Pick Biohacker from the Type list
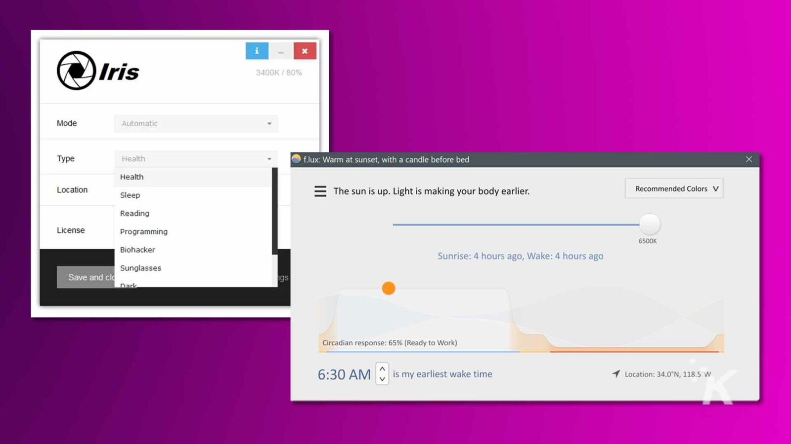The width and height of the screenshot is (791, 444). [x=193, y=250]
